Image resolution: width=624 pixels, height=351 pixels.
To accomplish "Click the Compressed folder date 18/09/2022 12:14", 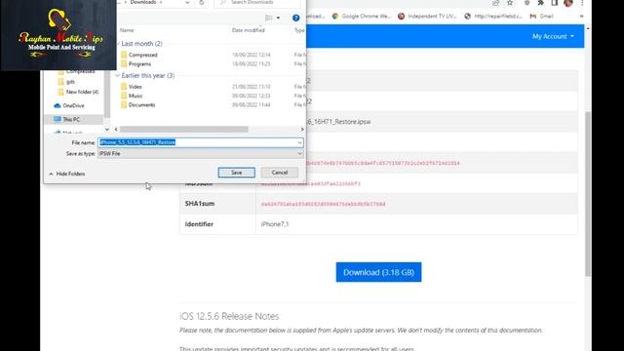I will [252, 55].
